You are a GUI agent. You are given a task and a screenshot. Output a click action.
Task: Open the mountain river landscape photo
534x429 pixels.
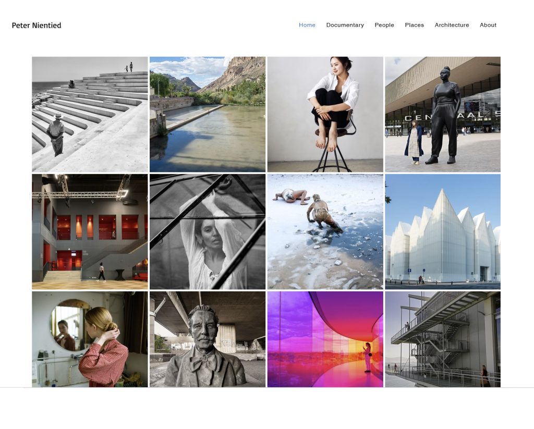(x=208, y=114)
